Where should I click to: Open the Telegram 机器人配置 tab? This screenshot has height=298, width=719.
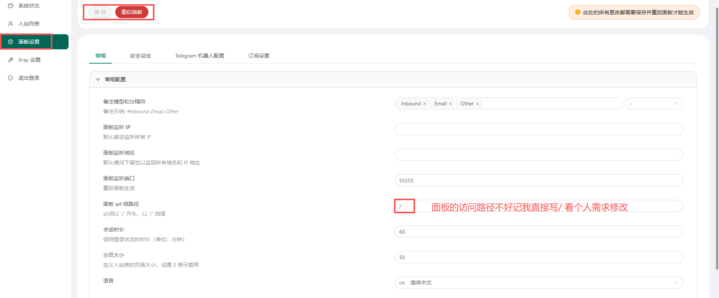(200, 56)
